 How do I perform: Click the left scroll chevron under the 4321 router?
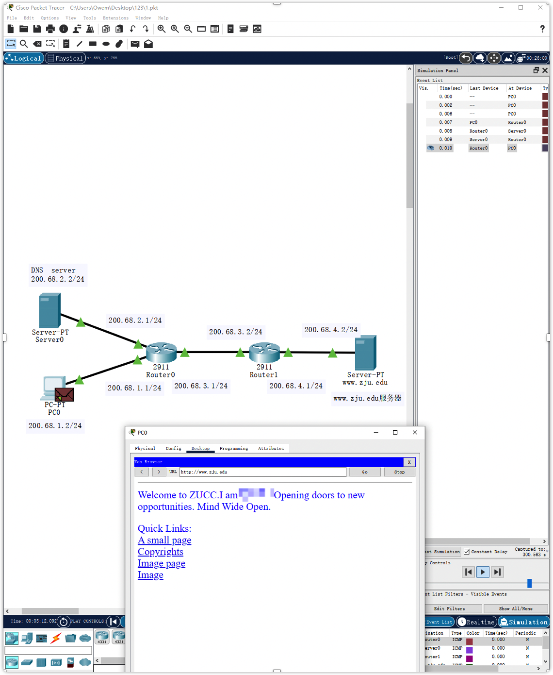coord(97,660)
